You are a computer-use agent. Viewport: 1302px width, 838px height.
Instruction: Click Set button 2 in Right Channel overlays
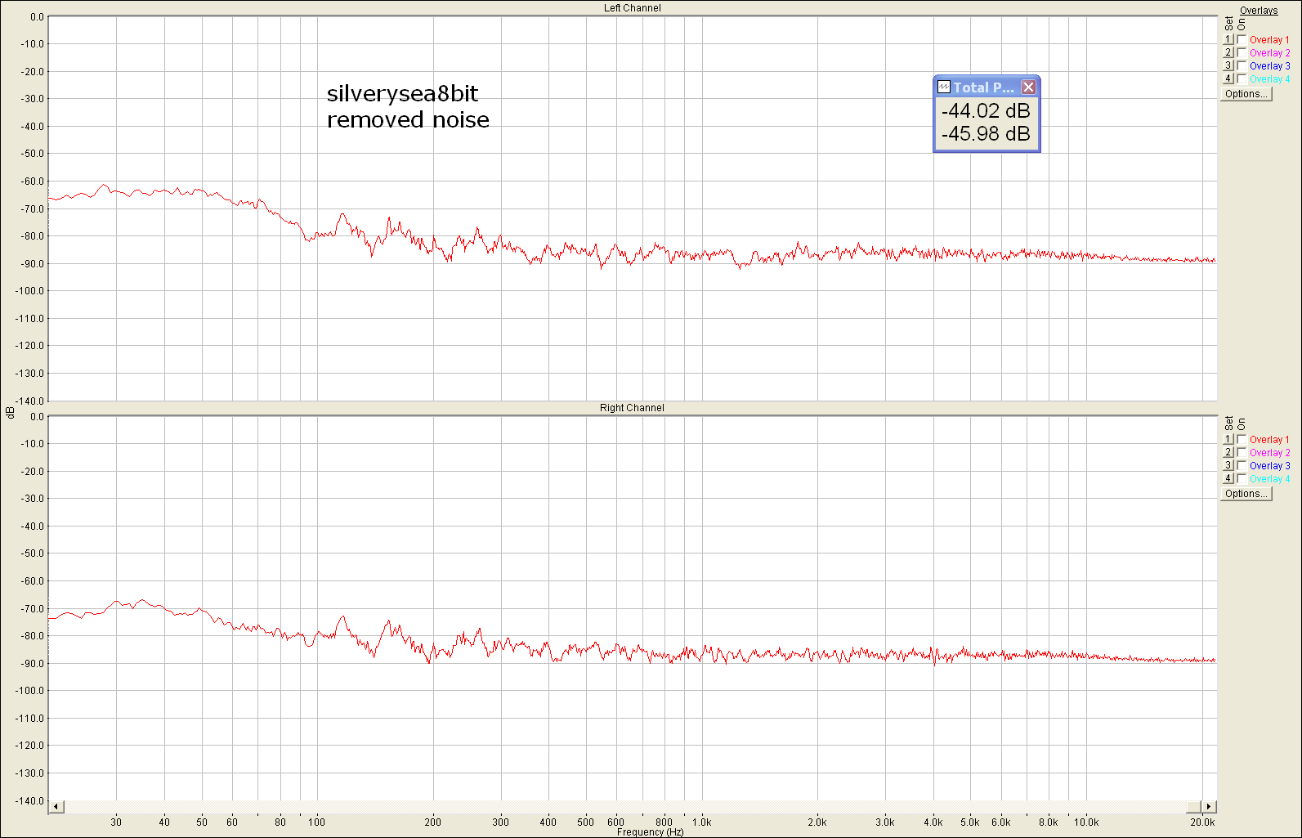coord(1228,452)
